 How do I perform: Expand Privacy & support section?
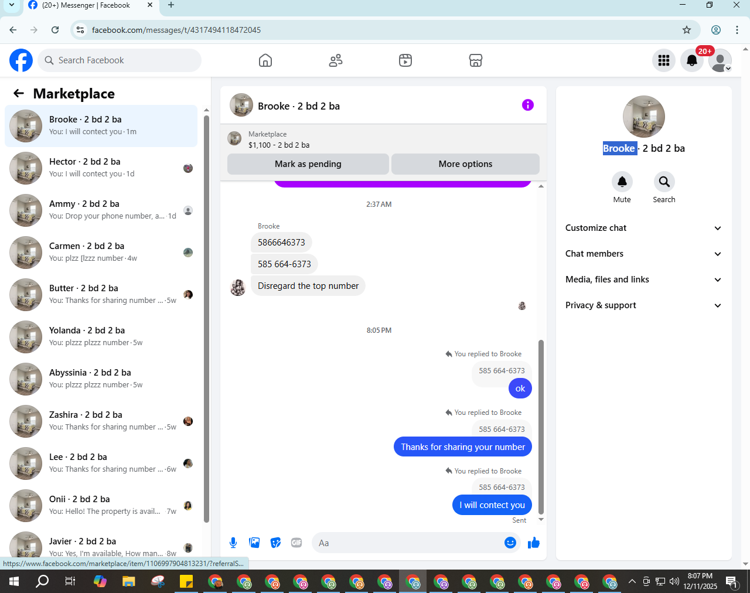[x=643, y=305]
